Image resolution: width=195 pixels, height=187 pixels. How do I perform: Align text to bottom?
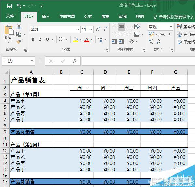pos(129,28)
